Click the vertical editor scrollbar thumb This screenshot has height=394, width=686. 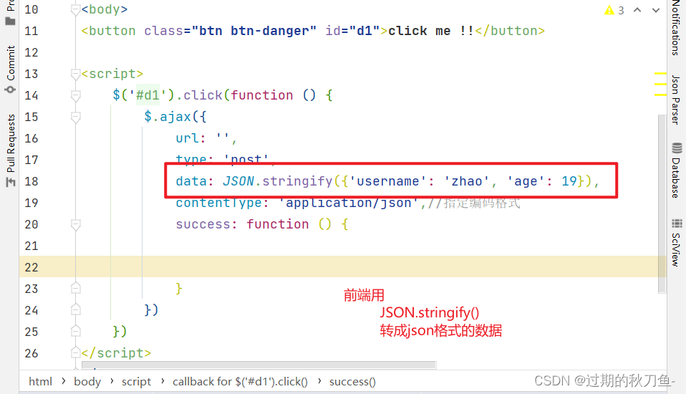click(662, 203)
